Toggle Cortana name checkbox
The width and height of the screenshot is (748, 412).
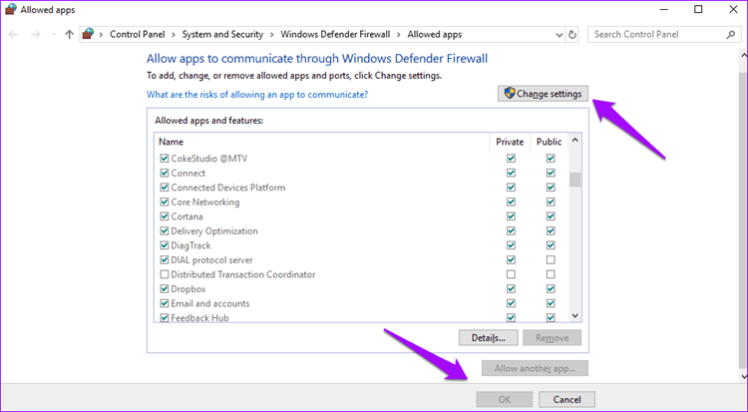click(165, 216)
